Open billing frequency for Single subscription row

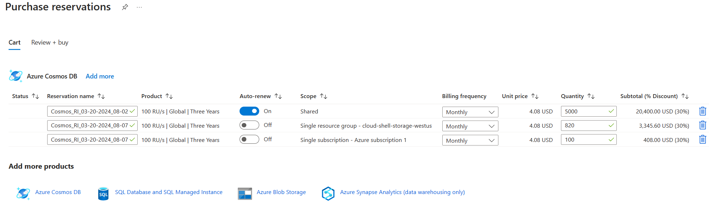point(470,141)
